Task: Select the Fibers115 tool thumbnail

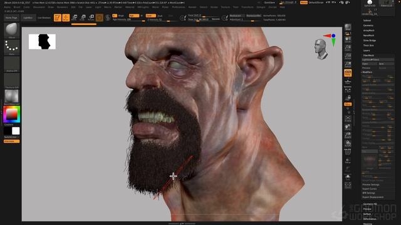Action: tap(387, 3)
